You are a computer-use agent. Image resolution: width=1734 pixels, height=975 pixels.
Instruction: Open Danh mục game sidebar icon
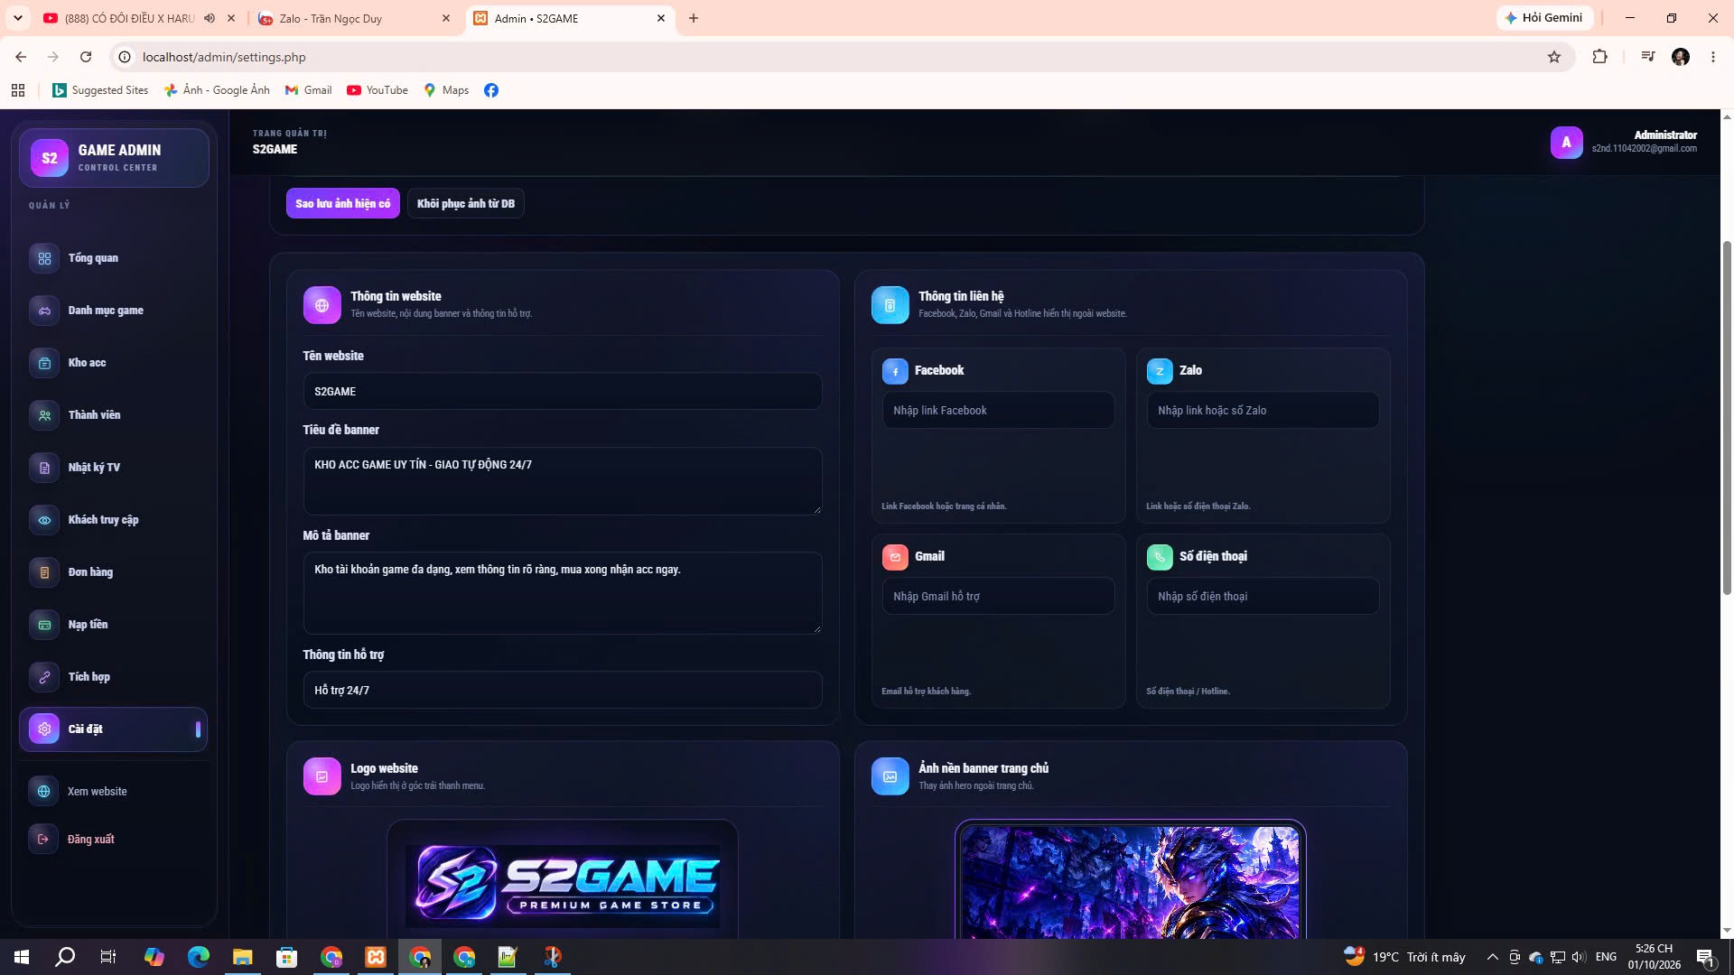point(44,311)
